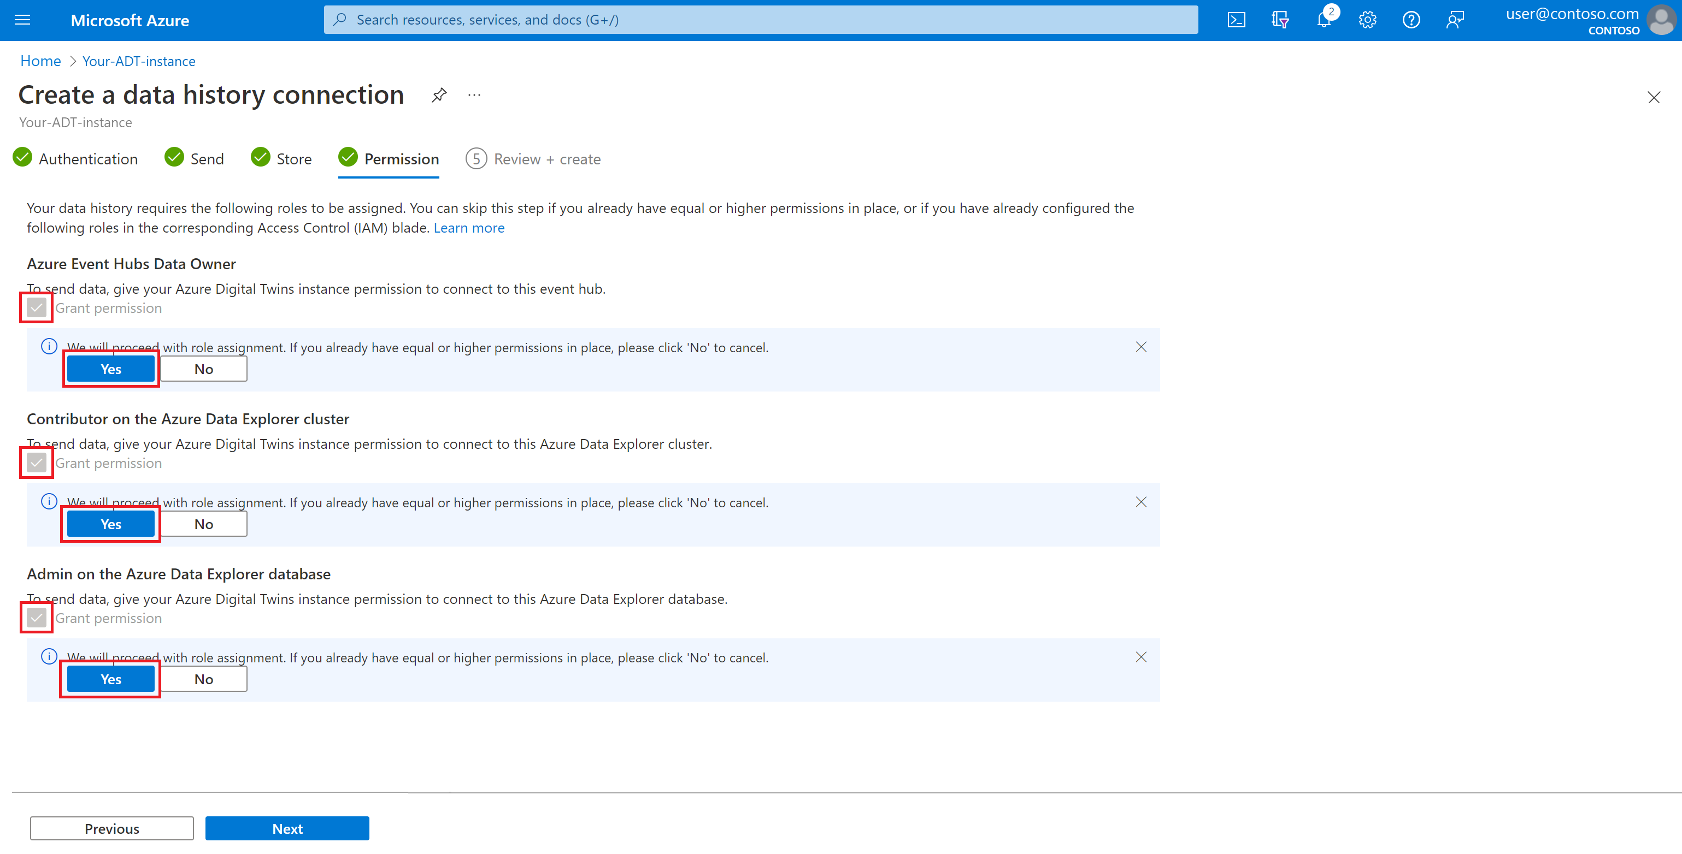Open the notifications bell
The width and height of the screenshot is (1682, 854).
click(1324, 20)
